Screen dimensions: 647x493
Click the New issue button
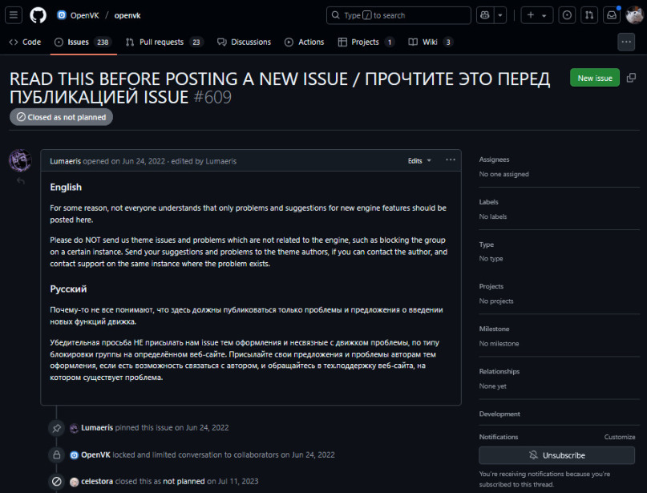595,78
